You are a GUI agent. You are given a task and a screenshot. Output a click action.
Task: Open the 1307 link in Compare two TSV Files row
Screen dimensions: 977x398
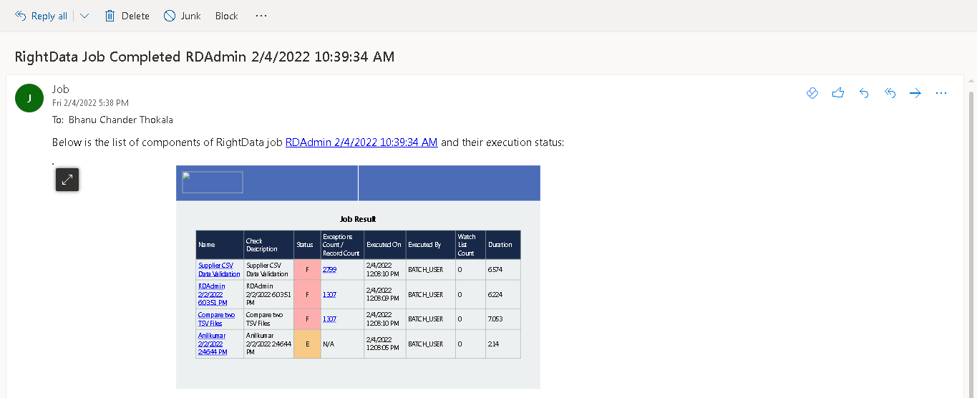point(329,319)
